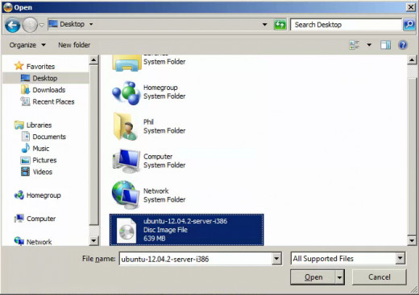Select Favorites in the navigation pane
The height and width of the screenshot is (295, 419).
click(40, 67)
